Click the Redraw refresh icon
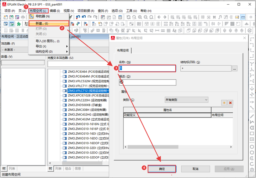Image resolution: width=256 pixels, height=178 pixels. coord(128,17)
